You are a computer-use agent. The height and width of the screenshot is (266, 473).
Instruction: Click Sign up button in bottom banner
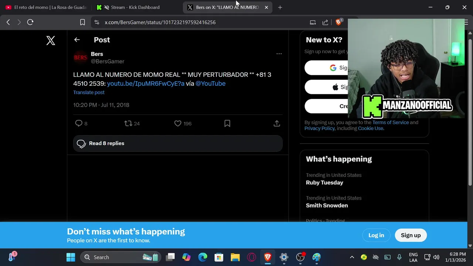tap(411, 235)
